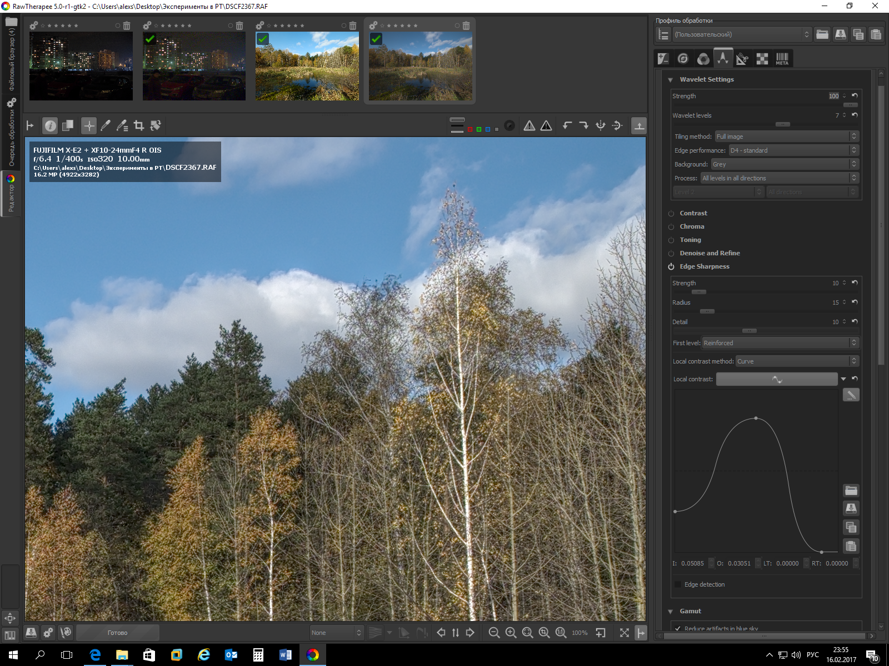Adjust the Wavelet levels slider
This screenshot has width=889, height=666.
[x=782, y=124]
